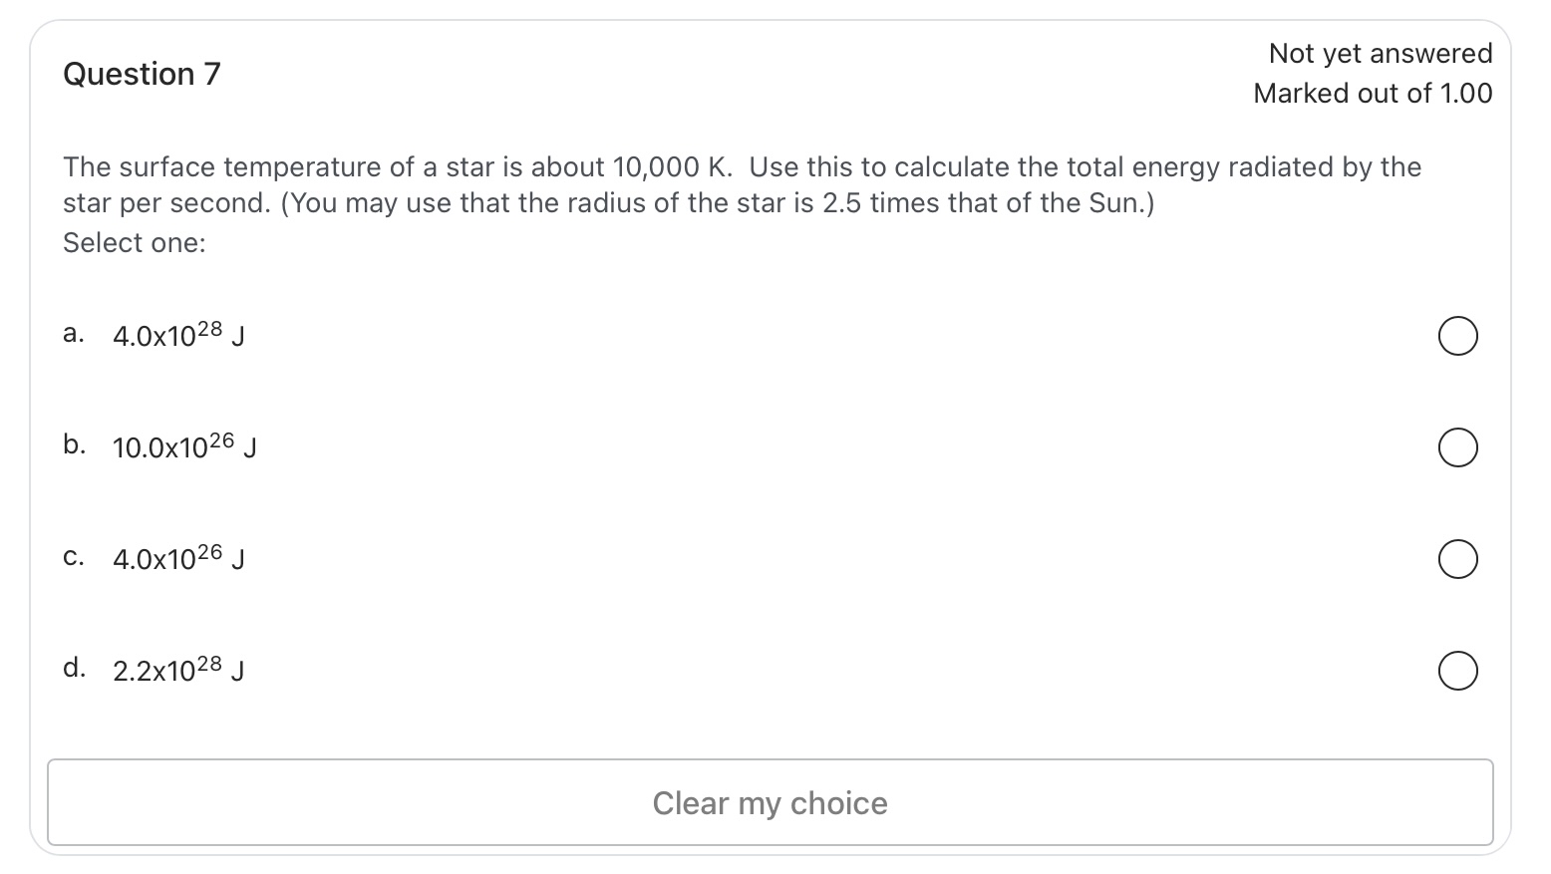Viewport: 1551px width, 874px height.
Task: Click the label text 4.0x10^28 J
Action: click(177, 336)
